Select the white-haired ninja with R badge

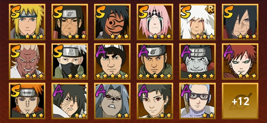(197, 22)
